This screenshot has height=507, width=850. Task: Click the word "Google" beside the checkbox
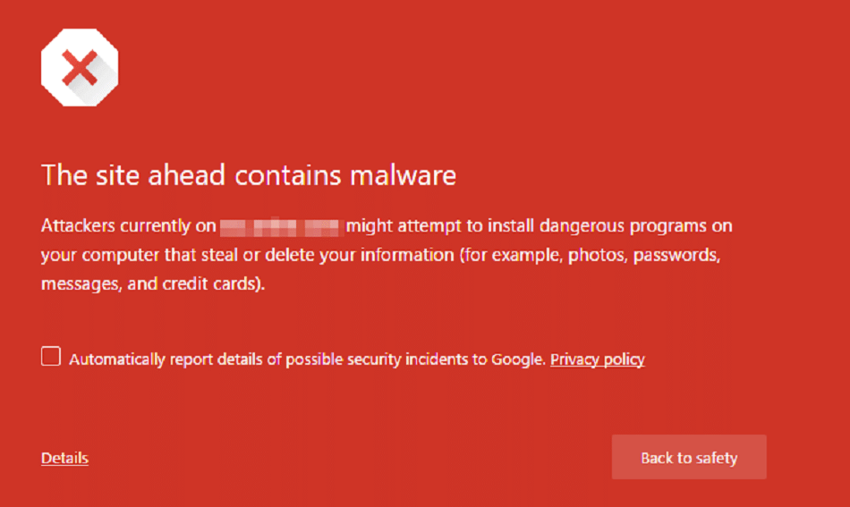coord(517,359)
